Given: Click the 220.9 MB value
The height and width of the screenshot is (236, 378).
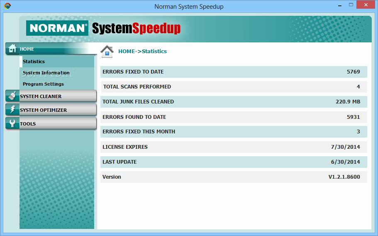Looking at the screenshot, I should tap(348, 102).
